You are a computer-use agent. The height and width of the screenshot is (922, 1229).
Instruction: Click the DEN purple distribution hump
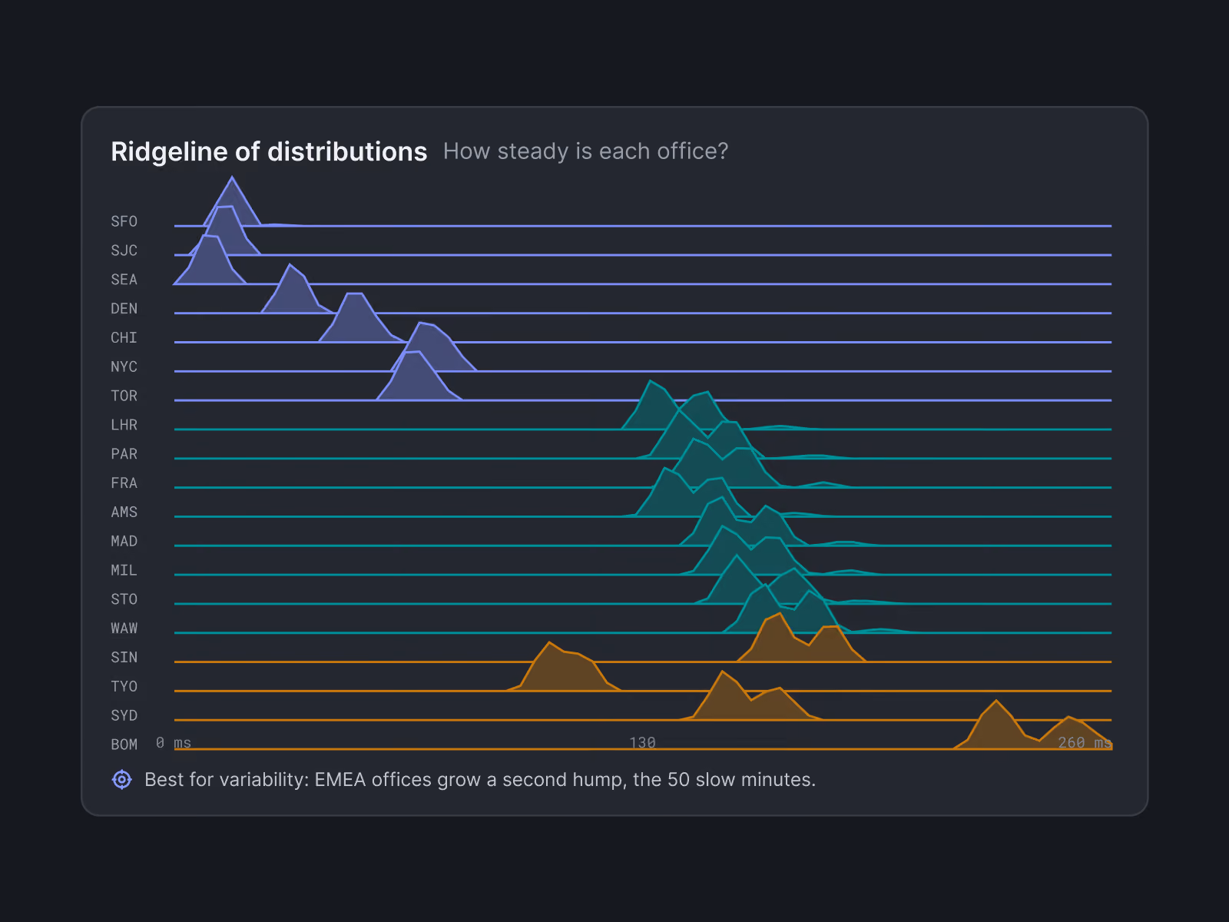pos(292,292)
